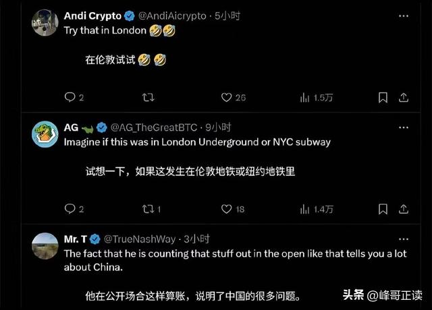
Task: View analytics on AG's tweet
Action: pos(304,210)
